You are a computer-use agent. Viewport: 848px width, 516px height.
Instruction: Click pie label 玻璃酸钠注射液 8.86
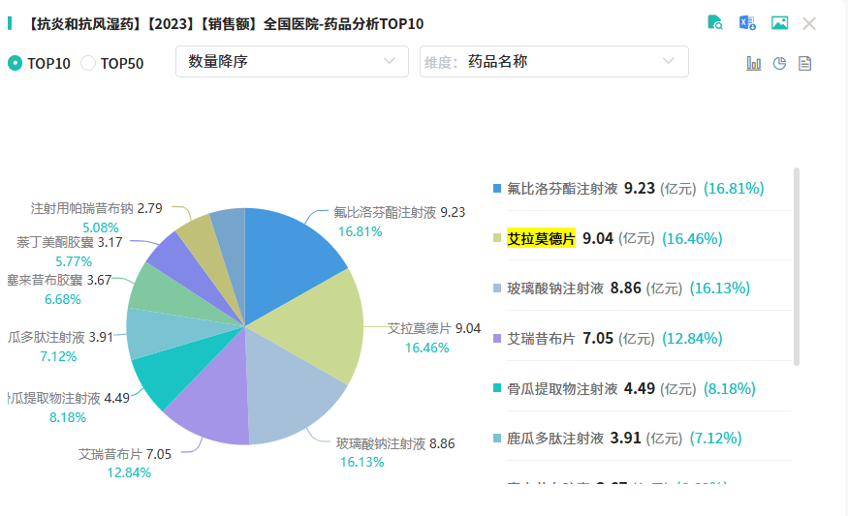[x=395, y=443]
